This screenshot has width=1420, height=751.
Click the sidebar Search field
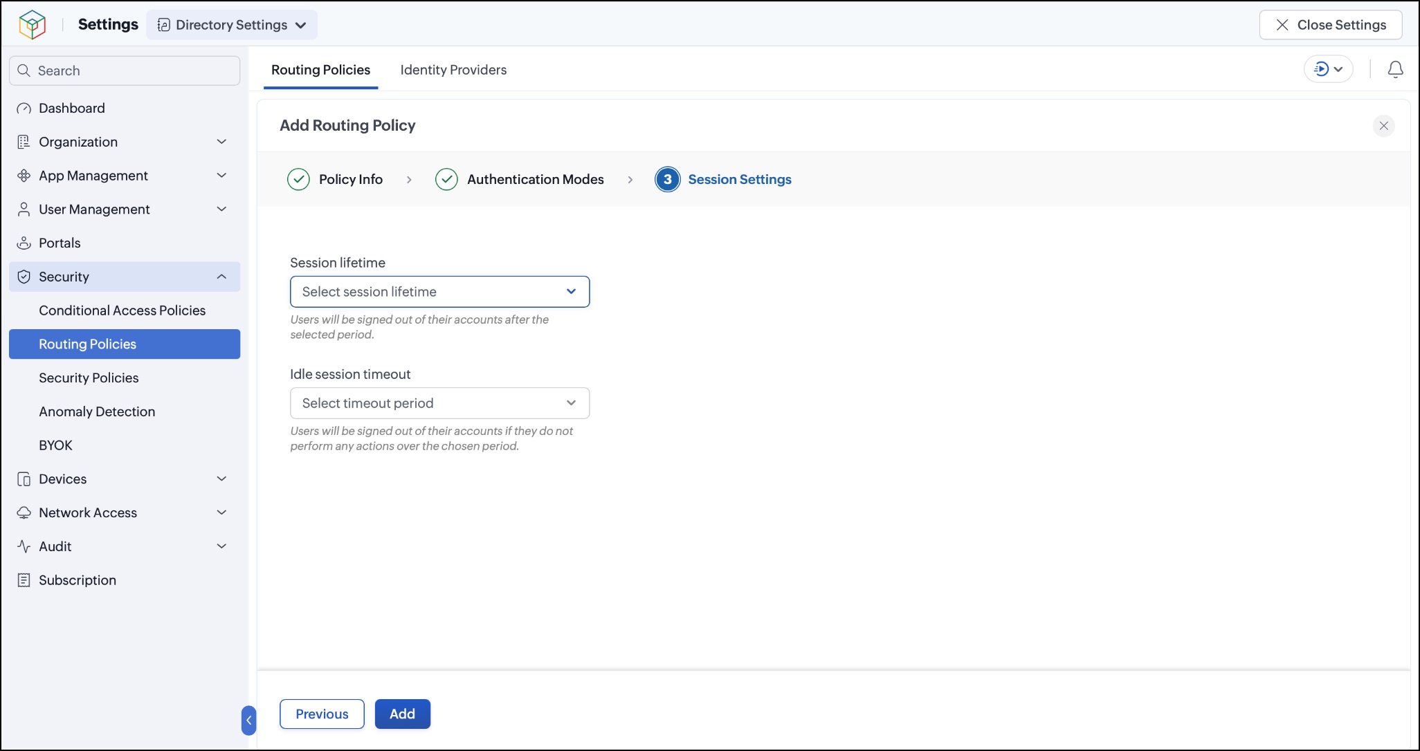coord(125,71)
